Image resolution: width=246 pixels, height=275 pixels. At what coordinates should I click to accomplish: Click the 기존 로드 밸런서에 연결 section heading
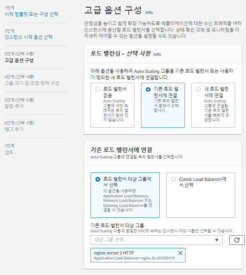click(121, 150)
